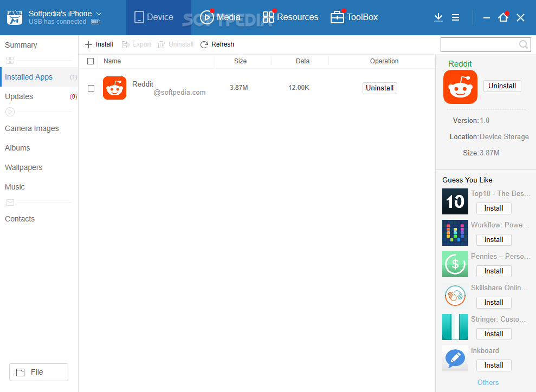Open the ToolBox tab
The width and height of the screenshot is (536, 392).
tap(354, 17)
